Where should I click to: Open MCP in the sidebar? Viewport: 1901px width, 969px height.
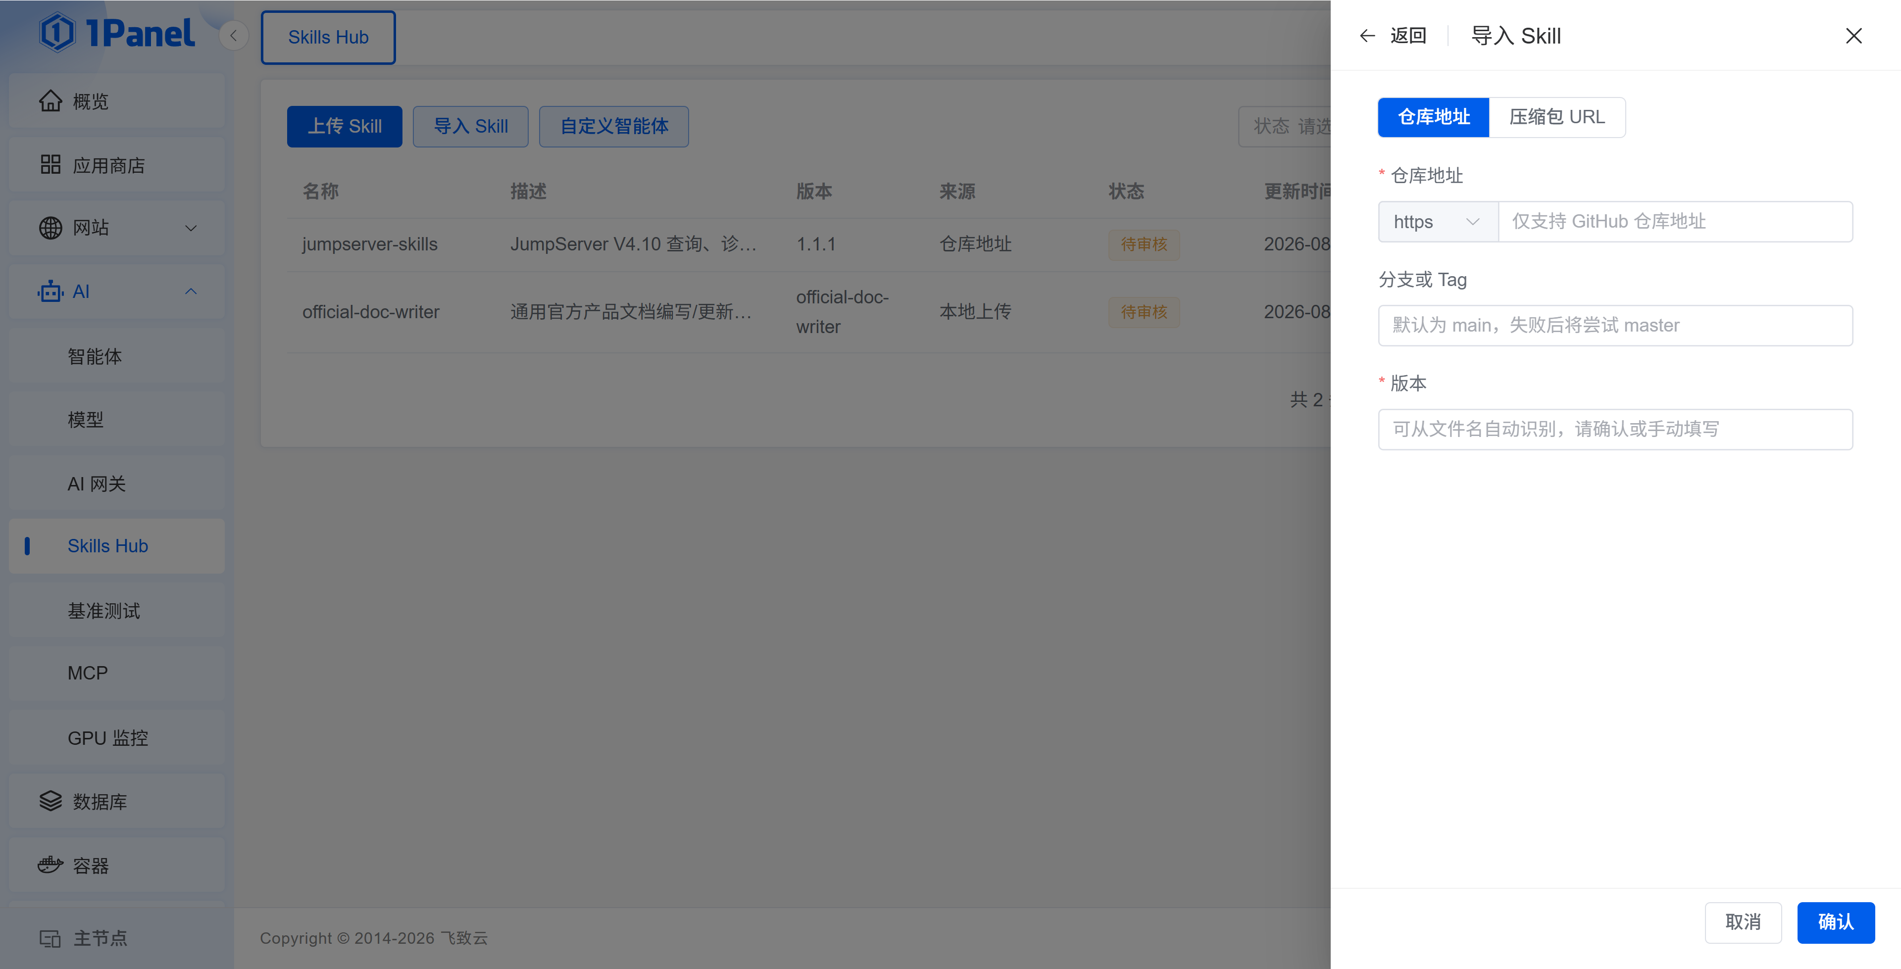[x=117, y=673]
